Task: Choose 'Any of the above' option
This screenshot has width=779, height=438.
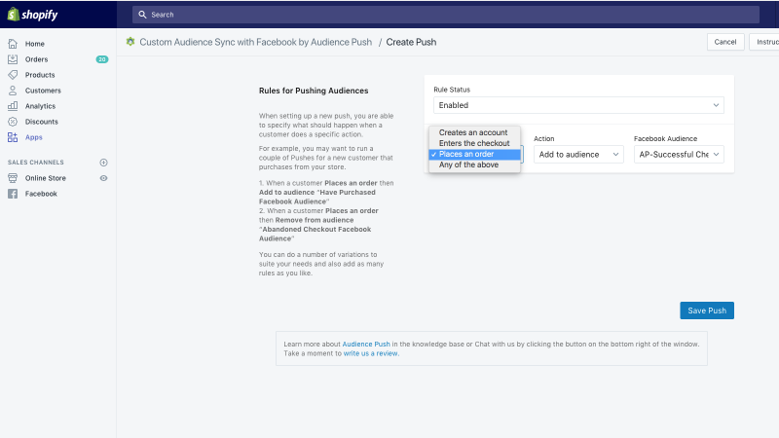Action: [x=474, y=164]
